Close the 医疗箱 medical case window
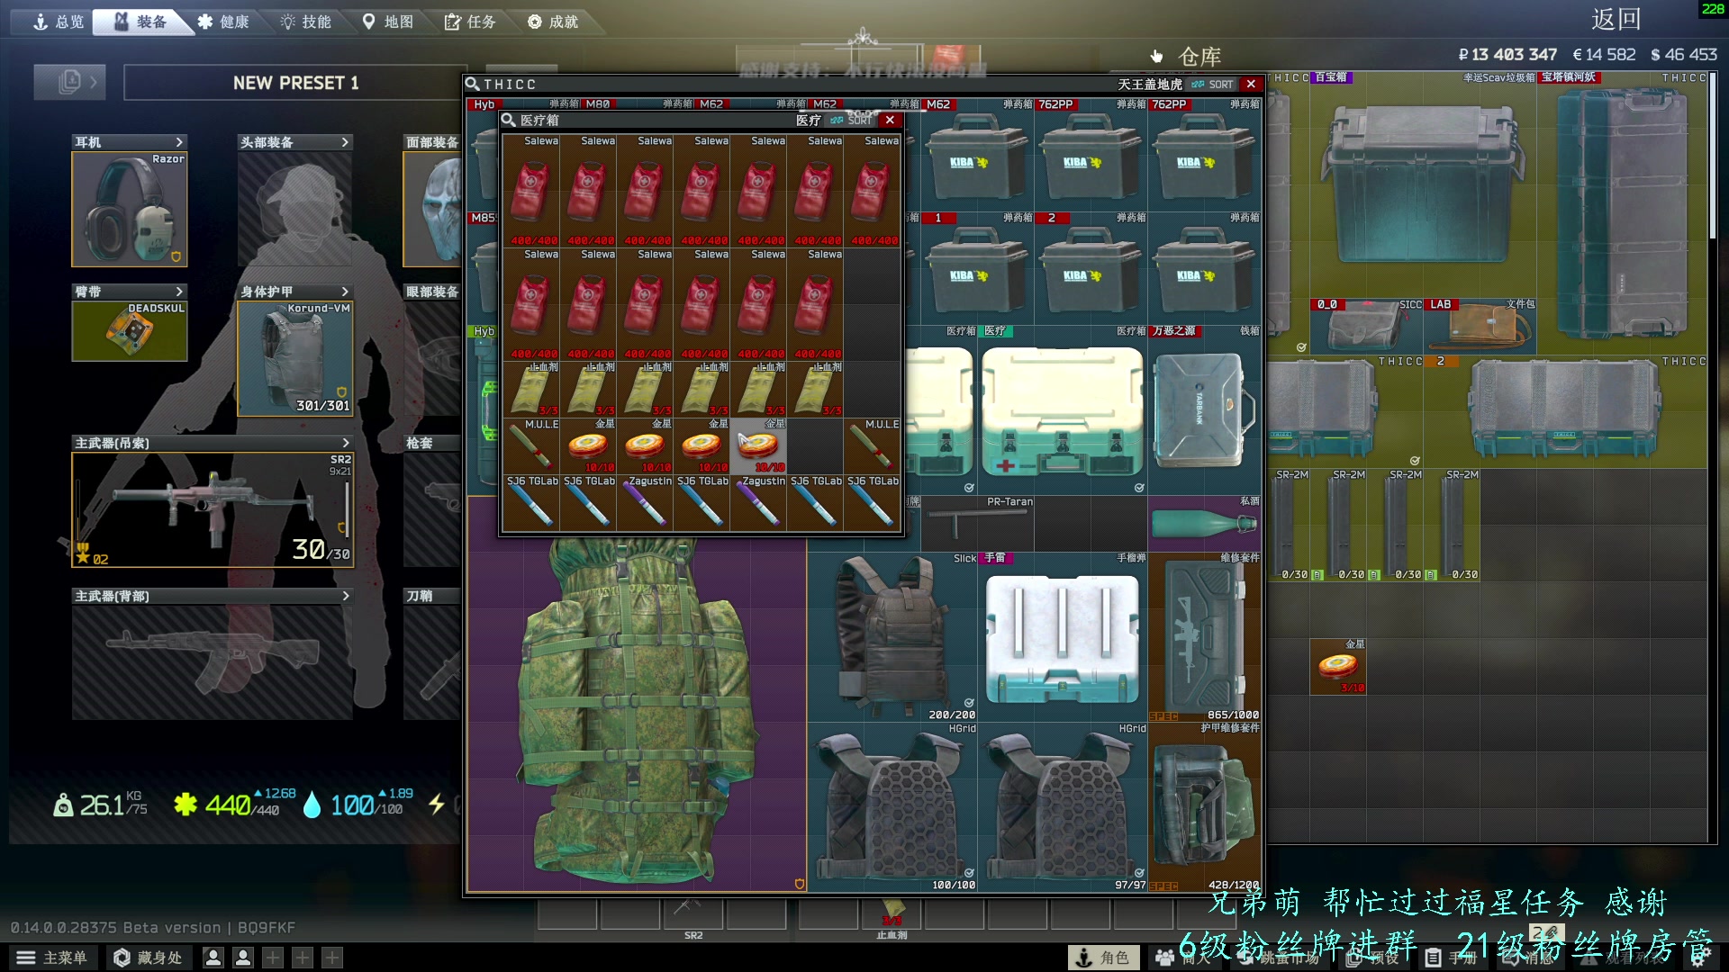 click(890, 120)
